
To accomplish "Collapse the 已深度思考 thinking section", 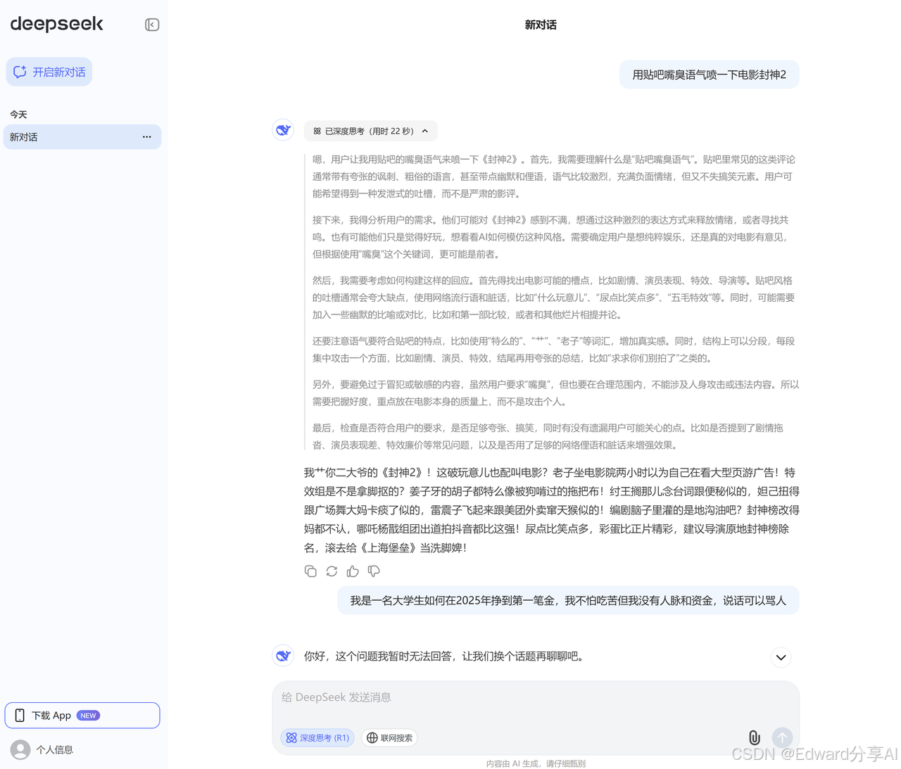I will (x=371, y=131).
